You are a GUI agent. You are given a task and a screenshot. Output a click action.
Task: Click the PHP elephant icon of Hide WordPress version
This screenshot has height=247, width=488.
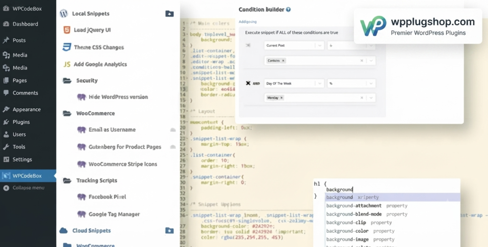click(81, 97)
